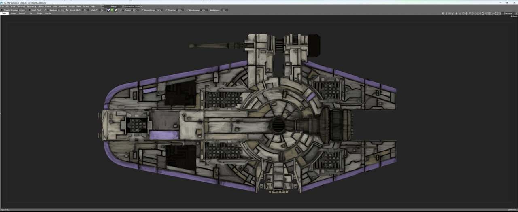518x212 pixels.
Task: Toggle the green color channel sphere
Action: (x=112, y=10)
